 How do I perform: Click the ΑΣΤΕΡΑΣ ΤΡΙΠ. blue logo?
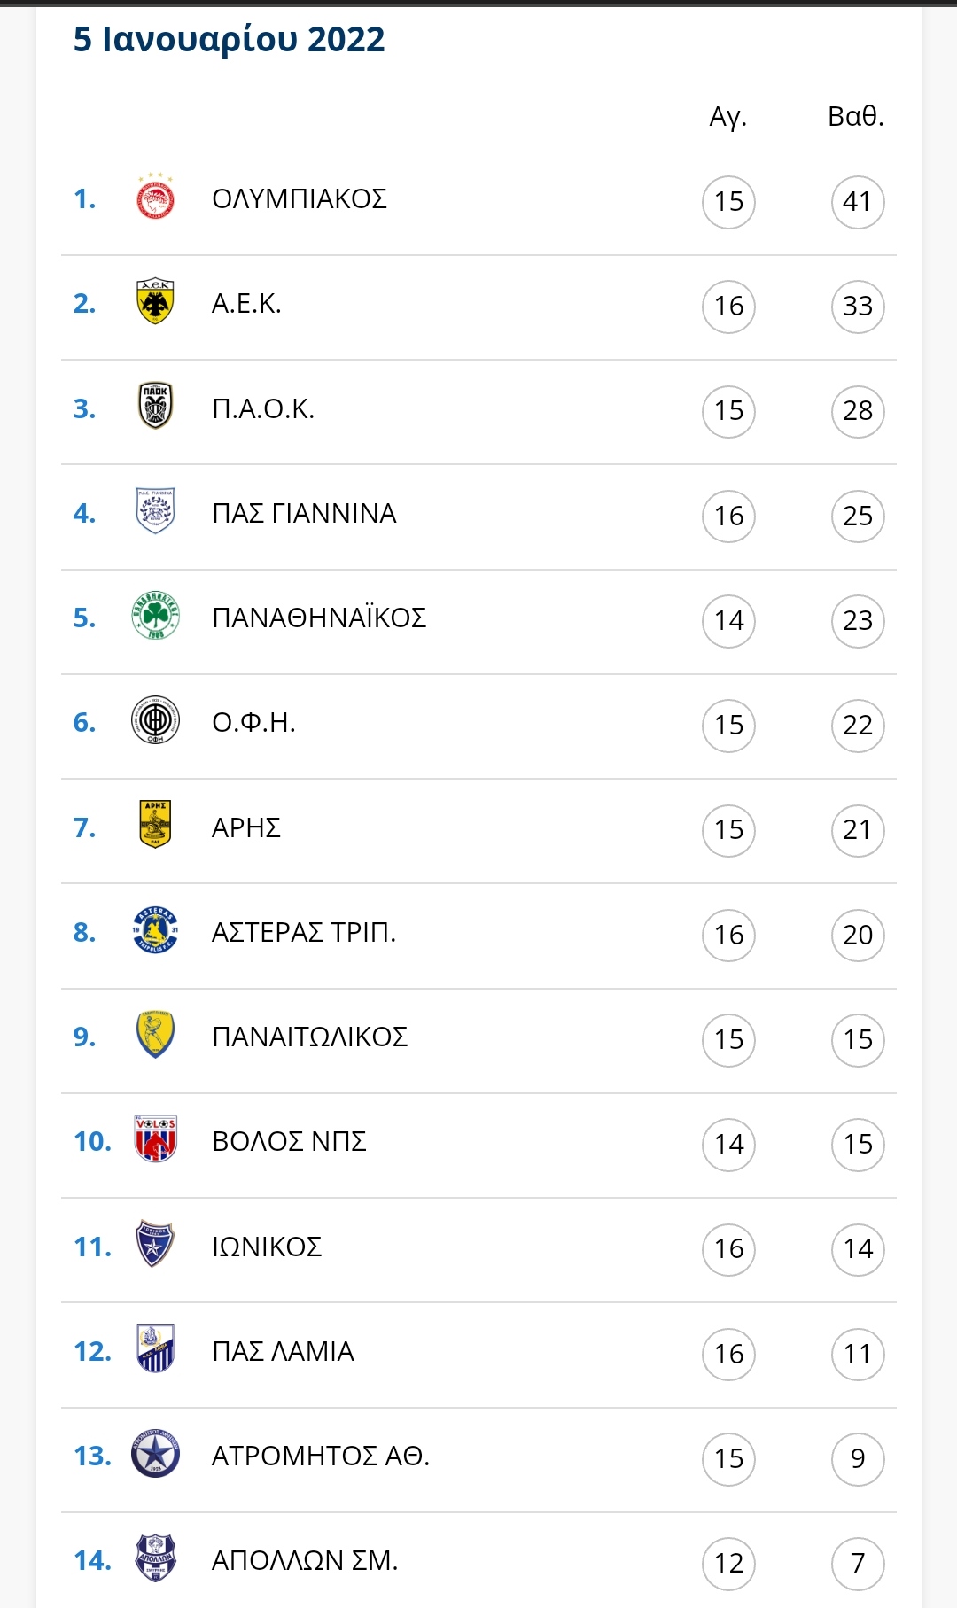pos(155,930)
